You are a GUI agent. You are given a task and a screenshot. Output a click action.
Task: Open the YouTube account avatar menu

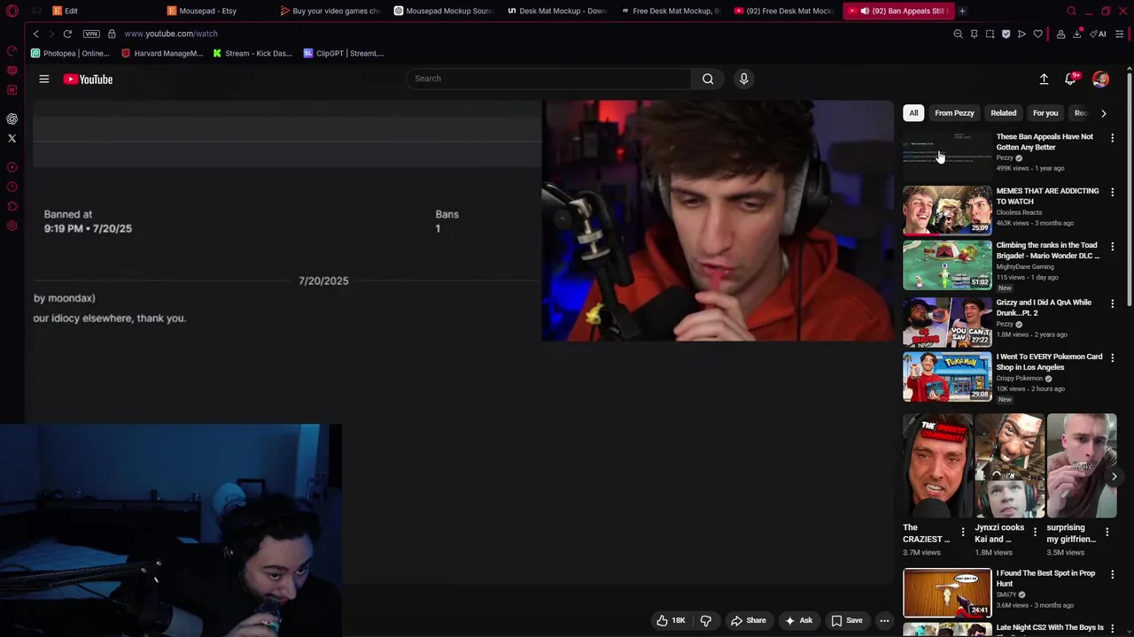[1100, 79]
